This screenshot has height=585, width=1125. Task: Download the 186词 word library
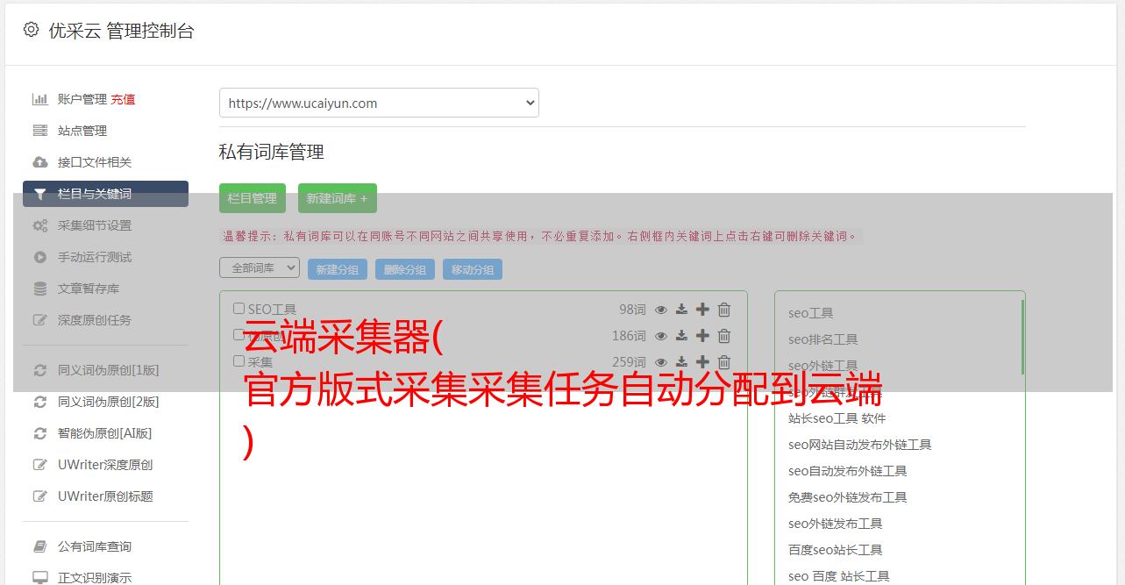click(681, 336)
